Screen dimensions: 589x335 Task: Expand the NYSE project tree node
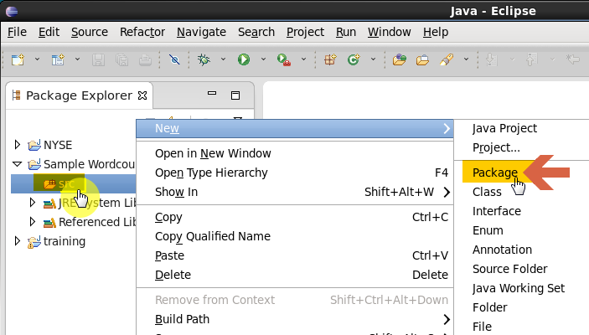point(18,145)
